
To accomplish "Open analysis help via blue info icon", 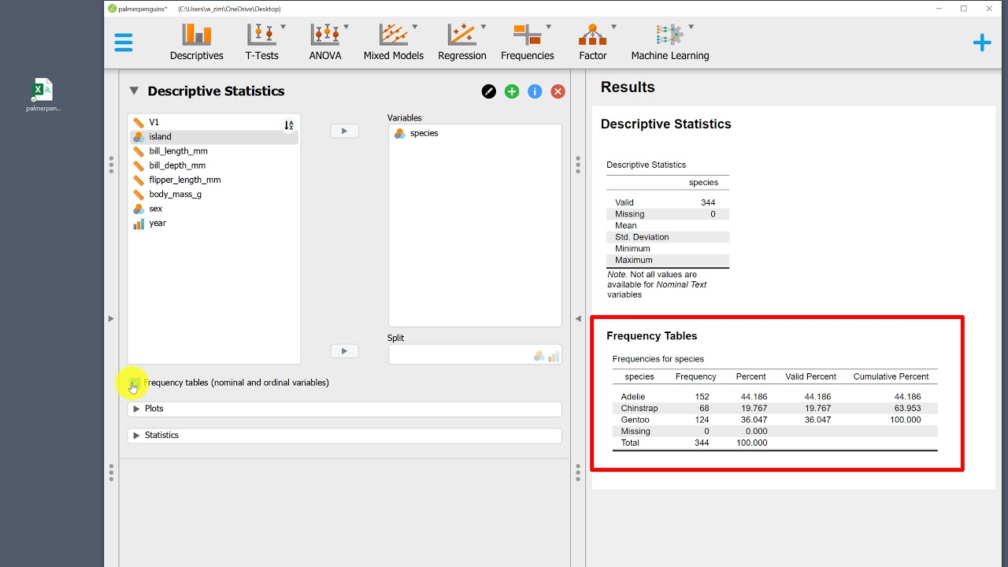I will point(534,91).
